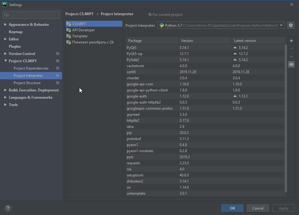The image size is (299, 215).
Task: Click the uninstall package minus icon
Action: (291, 49)
